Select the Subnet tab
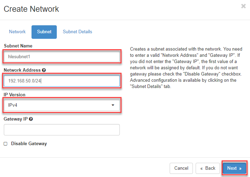The height and width of the screenshot is (177, 250). pyautogui.click(x=44, y=32)
